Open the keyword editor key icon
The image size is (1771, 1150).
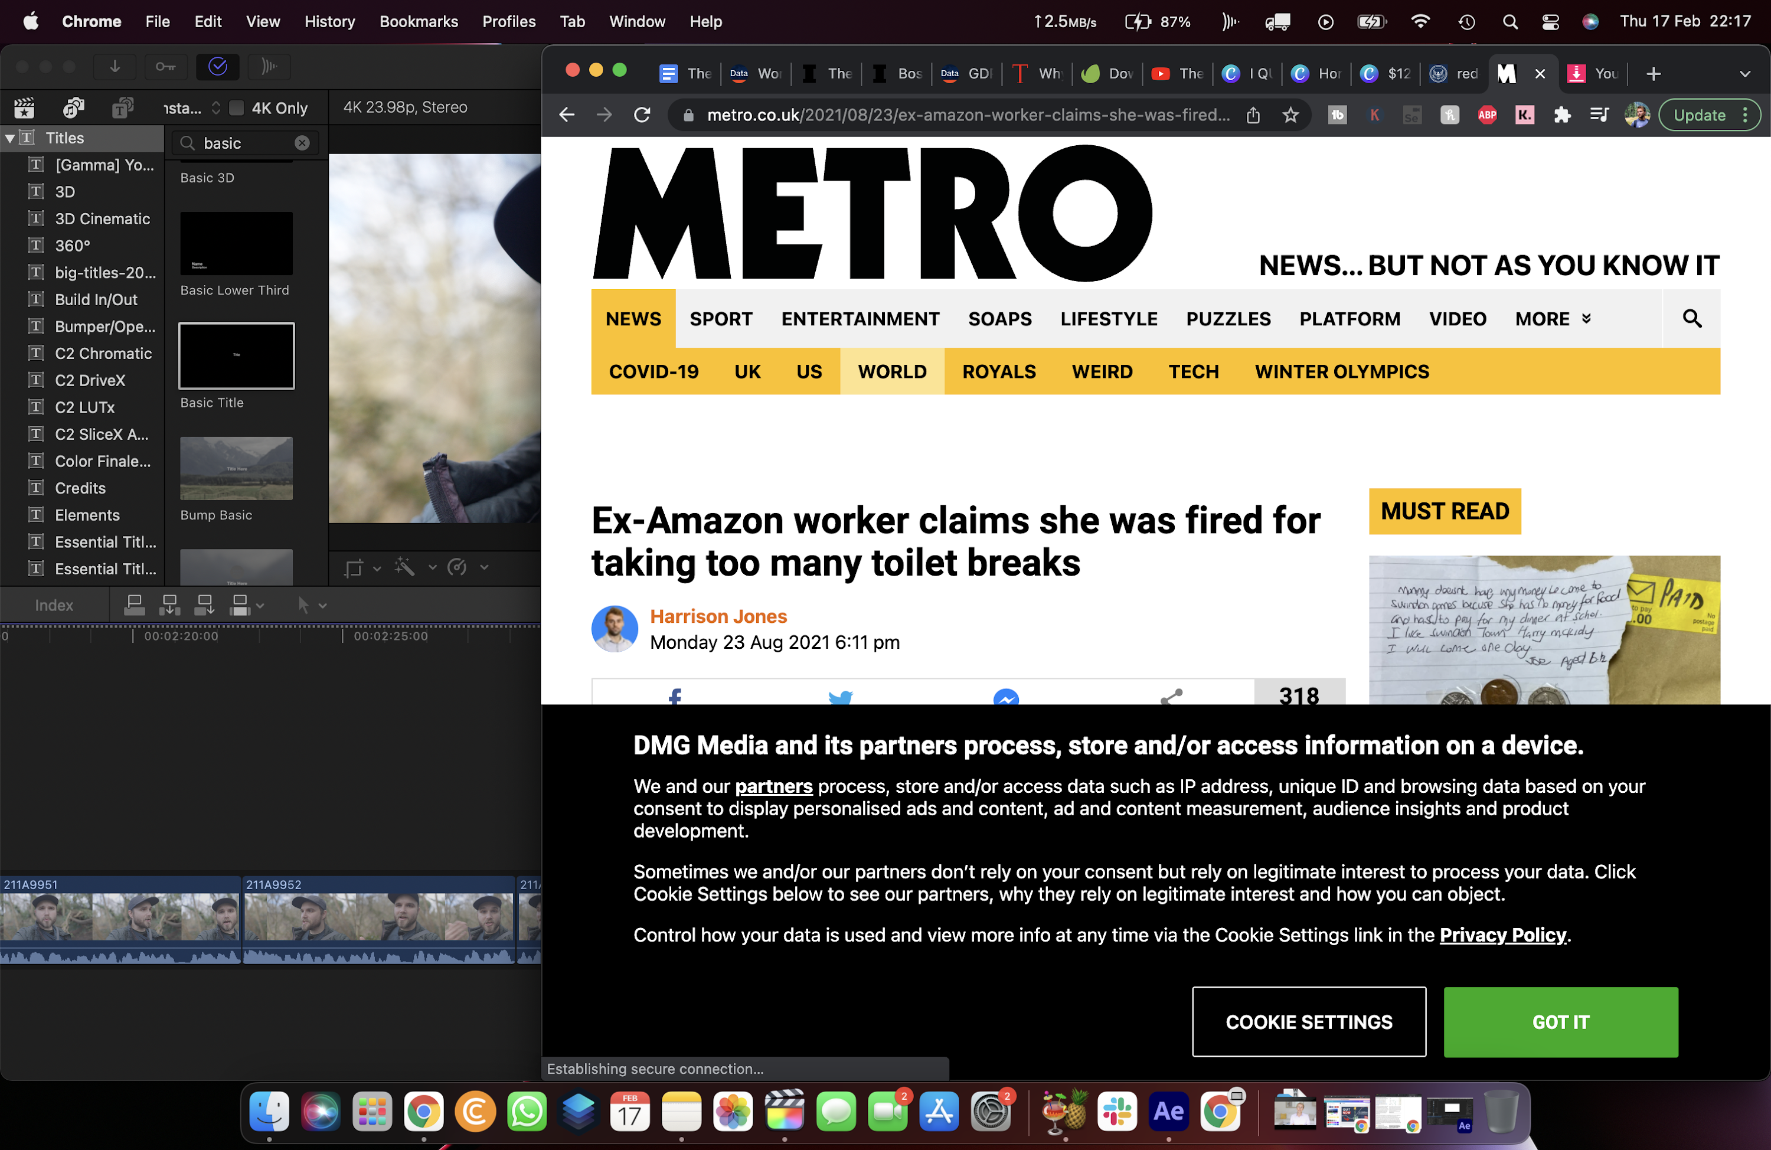click(x=165, y=67)
